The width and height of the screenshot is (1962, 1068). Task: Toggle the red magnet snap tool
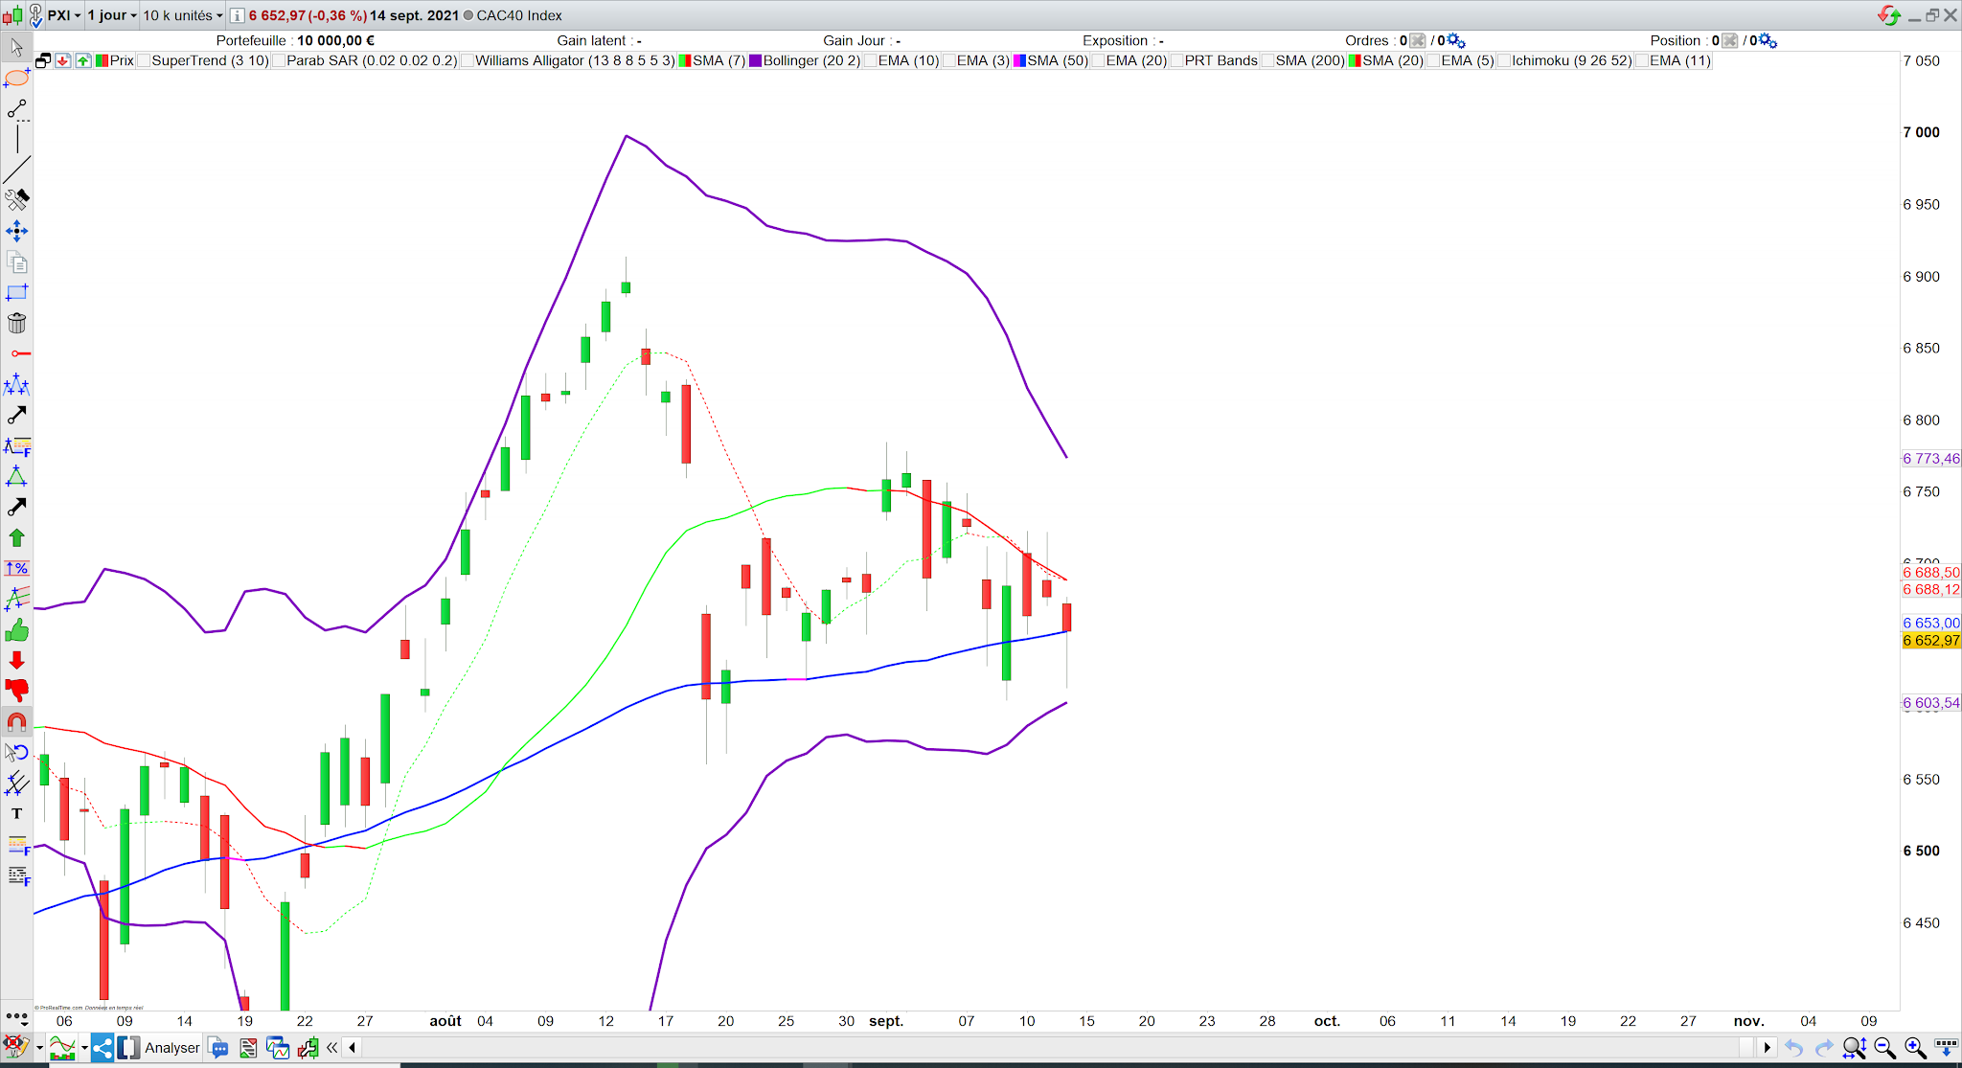click(16, 721)
